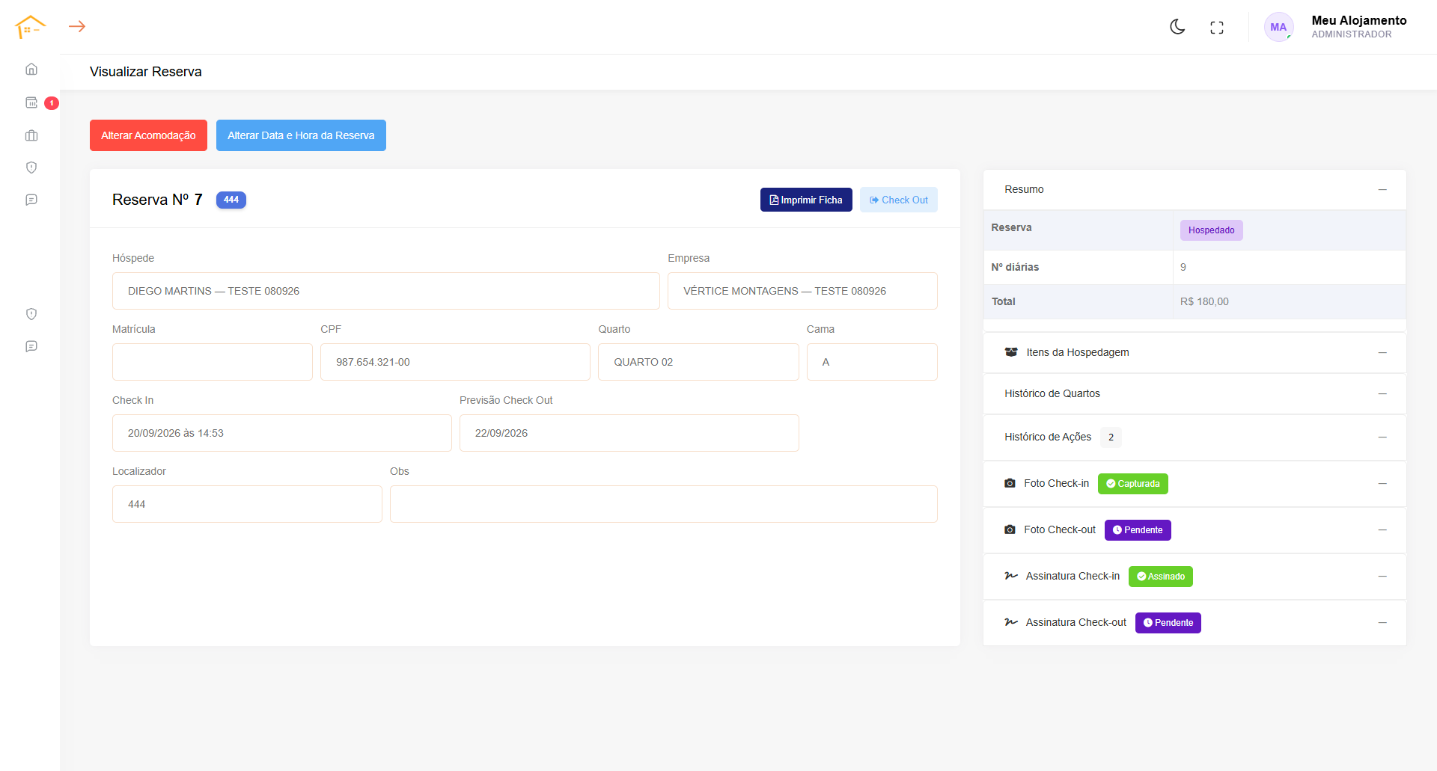The height and width of the screenshot is (771, 1437).
Task: Click the signature icon beside Assinatura Check-out
Action: coord(1011,623)
